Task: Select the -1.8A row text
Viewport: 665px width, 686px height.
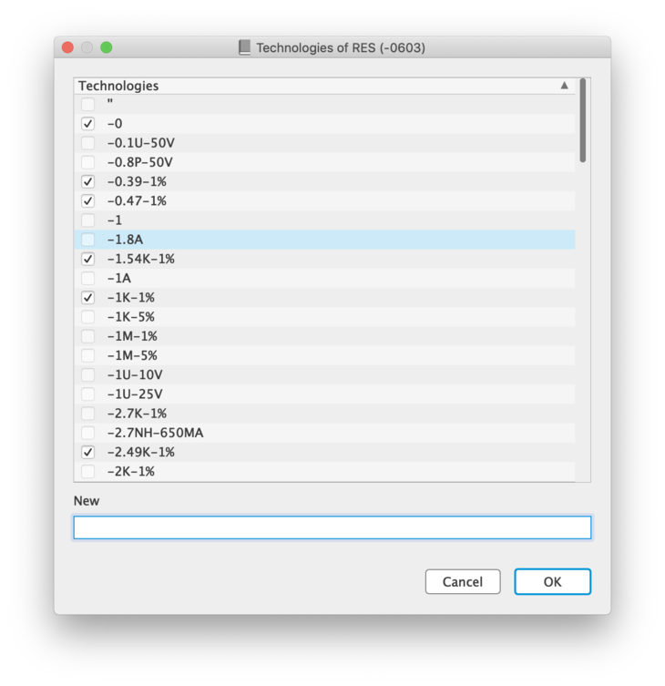Action: pos(125,240)
